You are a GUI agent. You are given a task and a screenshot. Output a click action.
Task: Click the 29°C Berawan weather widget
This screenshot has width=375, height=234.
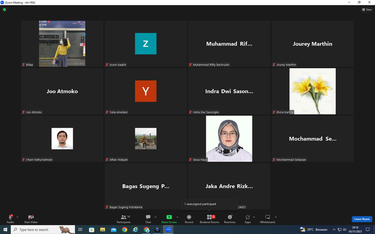click(x=314, y=229)
